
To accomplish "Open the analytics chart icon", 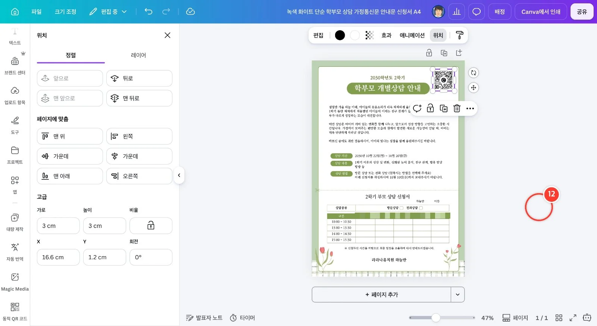I will click(457, 12).
